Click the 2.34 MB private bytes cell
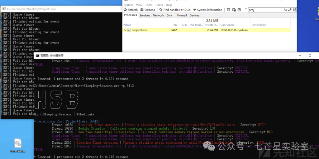The height and width of the screenshot is (159, 319). [212, 30]
